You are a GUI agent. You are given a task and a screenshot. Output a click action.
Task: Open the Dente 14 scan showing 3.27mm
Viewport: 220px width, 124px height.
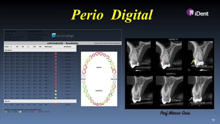(x=140, y=91)
